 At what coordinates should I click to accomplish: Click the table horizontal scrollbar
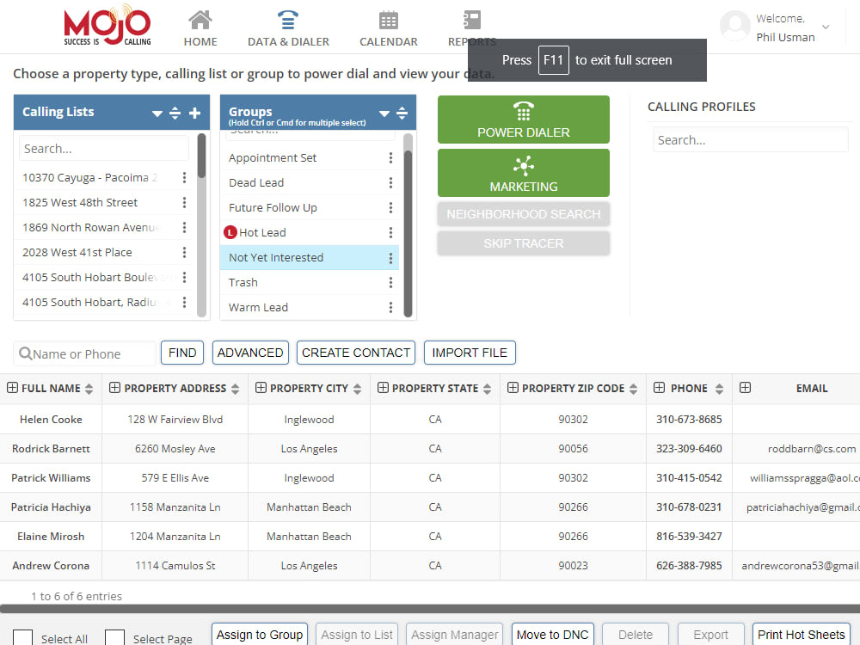(x=430, y=609)
